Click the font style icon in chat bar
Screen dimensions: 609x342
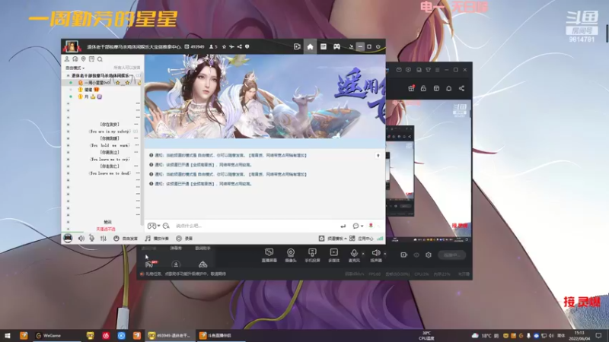[166, 226]
